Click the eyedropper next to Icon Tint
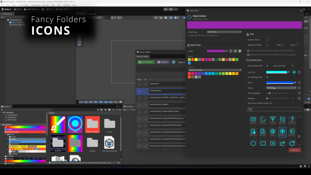The width and height of the screenshot is (311, 175). click(289, 72)
